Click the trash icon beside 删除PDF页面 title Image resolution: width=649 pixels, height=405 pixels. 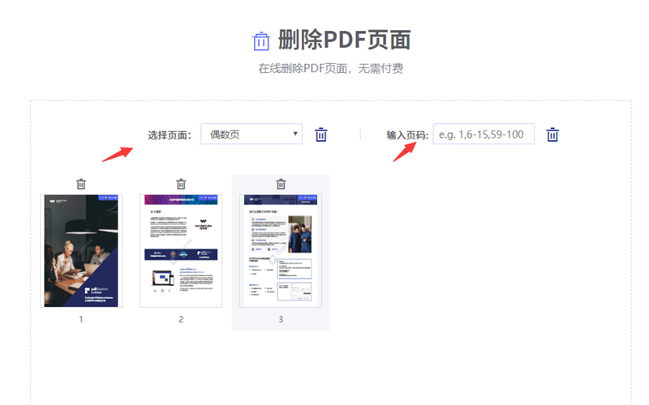pos(261,40)
